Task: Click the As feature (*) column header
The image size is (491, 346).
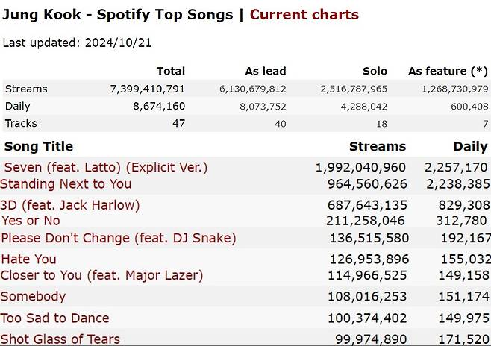Action: tap(448, 72)
